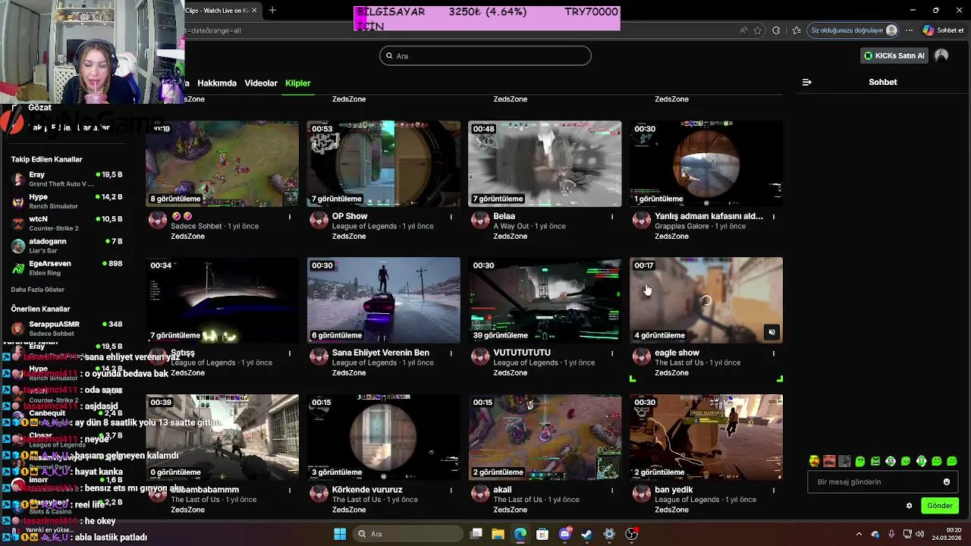Open SerappuASMR recommended channel
Viewport: 971px width, 546px height.
point(67,328)
